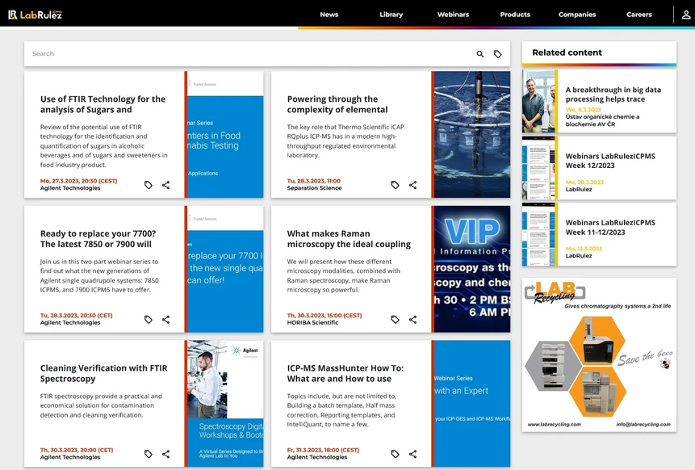695x470 pixels.
Task: Click Week 11-12/2023 webinars thumbnail
Action: tap(538, 234)
